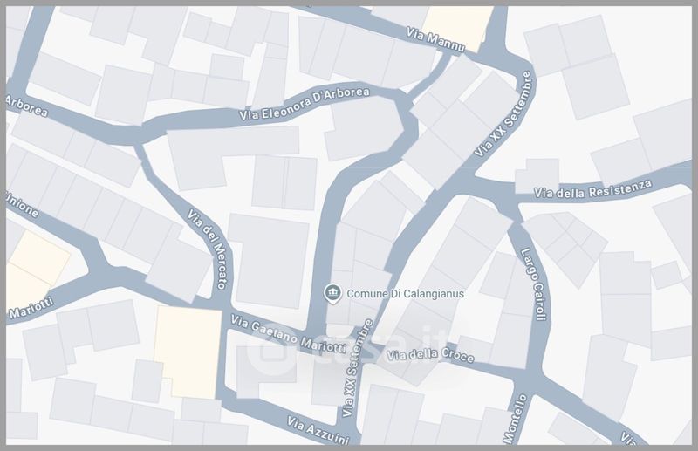Click the Via della Resistenza street label
The height and width of the screenshot is (451, 698).
tap(592, 187)
